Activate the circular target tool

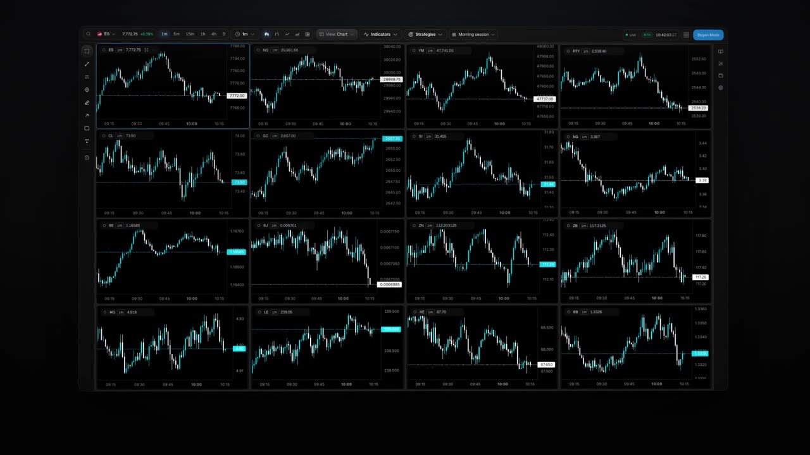(x=87, y=90)
